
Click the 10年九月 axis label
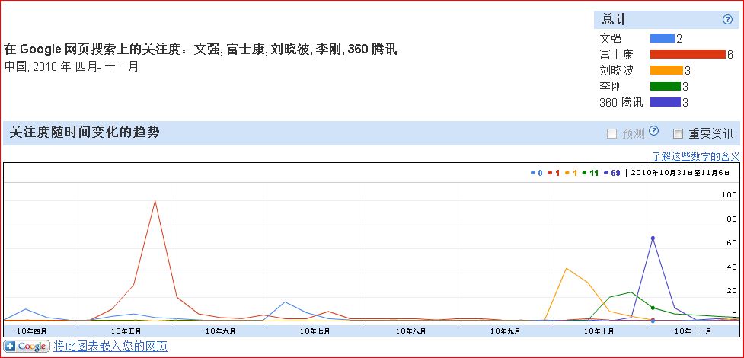pos(505,331)
